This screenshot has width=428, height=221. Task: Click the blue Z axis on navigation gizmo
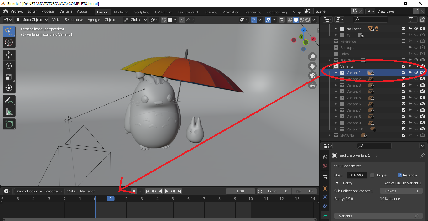[x=304, y=30]
